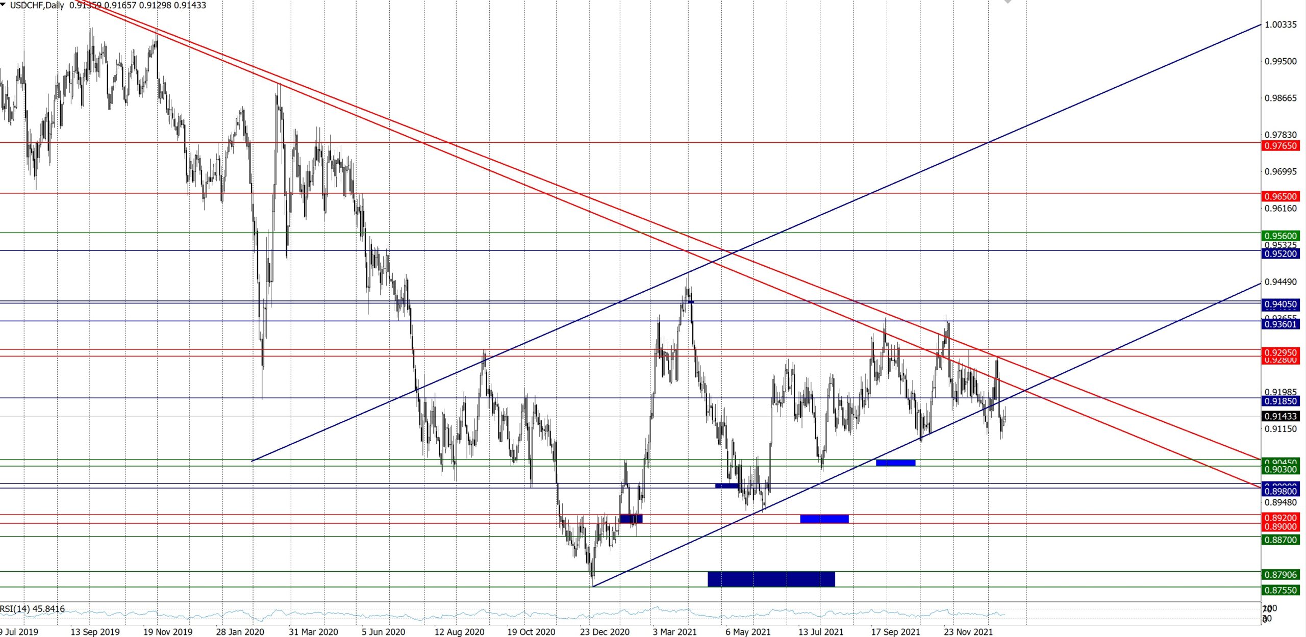Image resolution: width=1306 pixels, height=637 pixels.
Task: Click the 13 Sep 2019 date label
Action: [95, 632]
